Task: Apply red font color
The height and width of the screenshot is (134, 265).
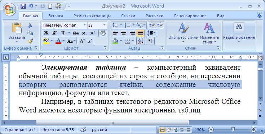Action: 58,41
